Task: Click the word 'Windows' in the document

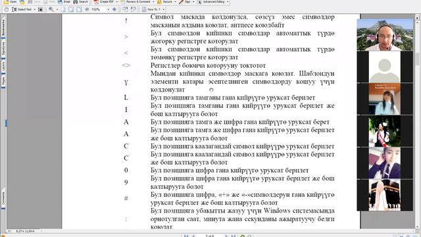Action: 277,211
